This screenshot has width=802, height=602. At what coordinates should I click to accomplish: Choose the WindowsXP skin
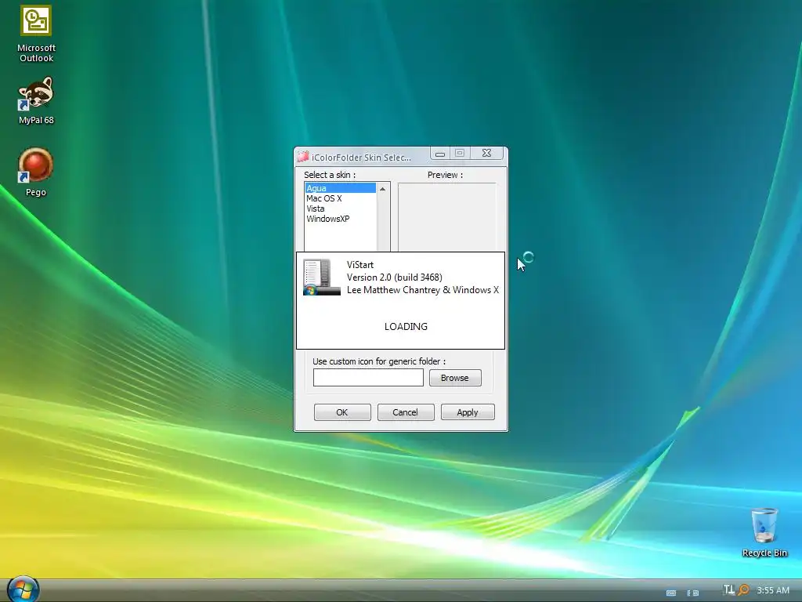pos(340,219)
